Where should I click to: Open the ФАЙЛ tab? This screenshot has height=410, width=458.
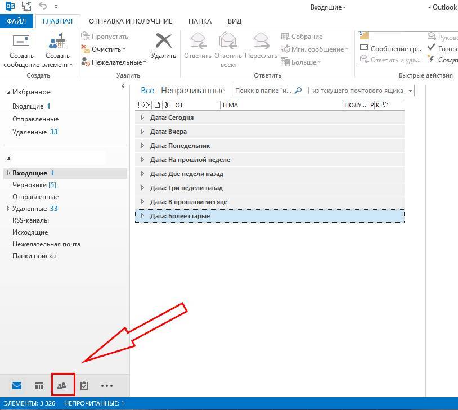(16, 21)
